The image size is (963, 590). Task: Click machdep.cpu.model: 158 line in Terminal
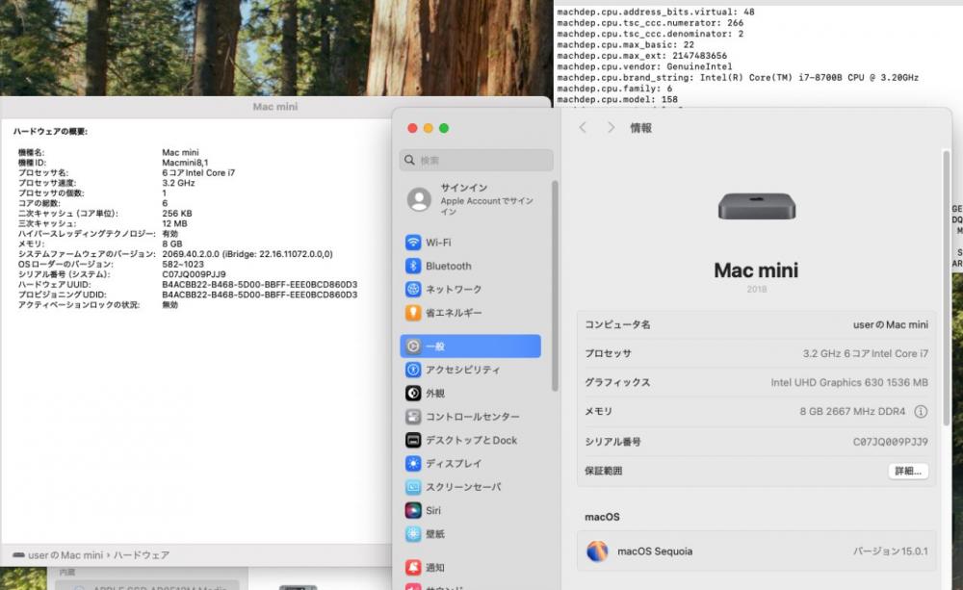coord(617,99)
